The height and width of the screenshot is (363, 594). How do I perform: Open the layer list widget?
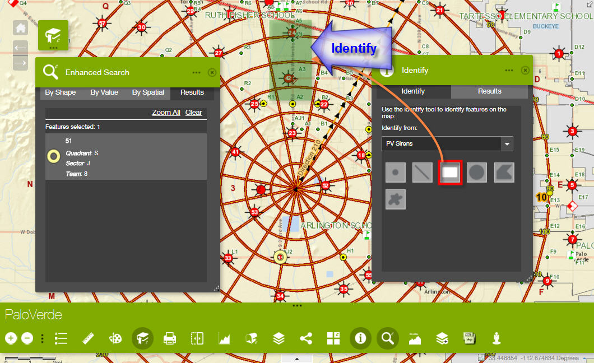[279, 338]
